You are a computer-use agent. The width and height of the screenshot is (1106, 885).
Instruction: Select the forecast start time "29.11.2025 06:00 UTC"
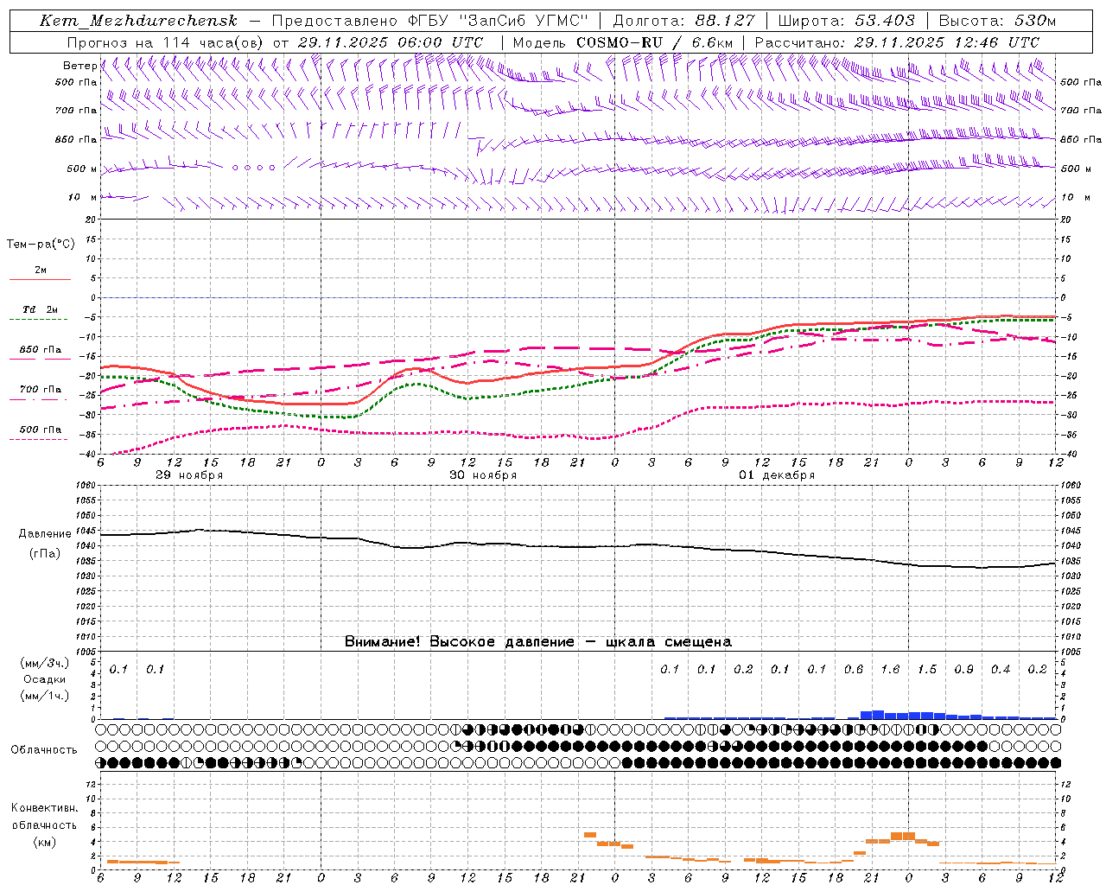(391, 42)
